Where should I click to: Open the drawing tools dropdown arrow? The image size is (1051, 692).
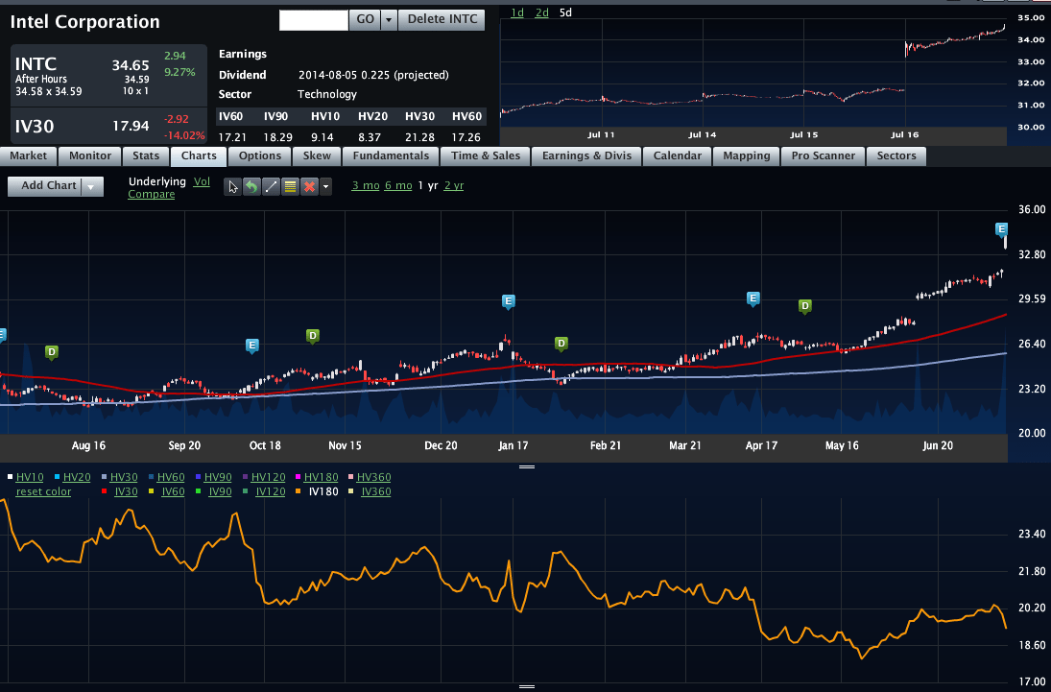326,186
